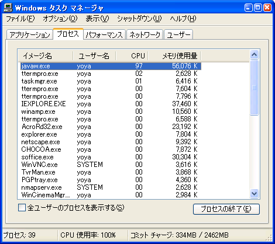The width and height of the screenshot is (275, 244).
Task: Go to the ユーザー tab
Action: point(178,35)
